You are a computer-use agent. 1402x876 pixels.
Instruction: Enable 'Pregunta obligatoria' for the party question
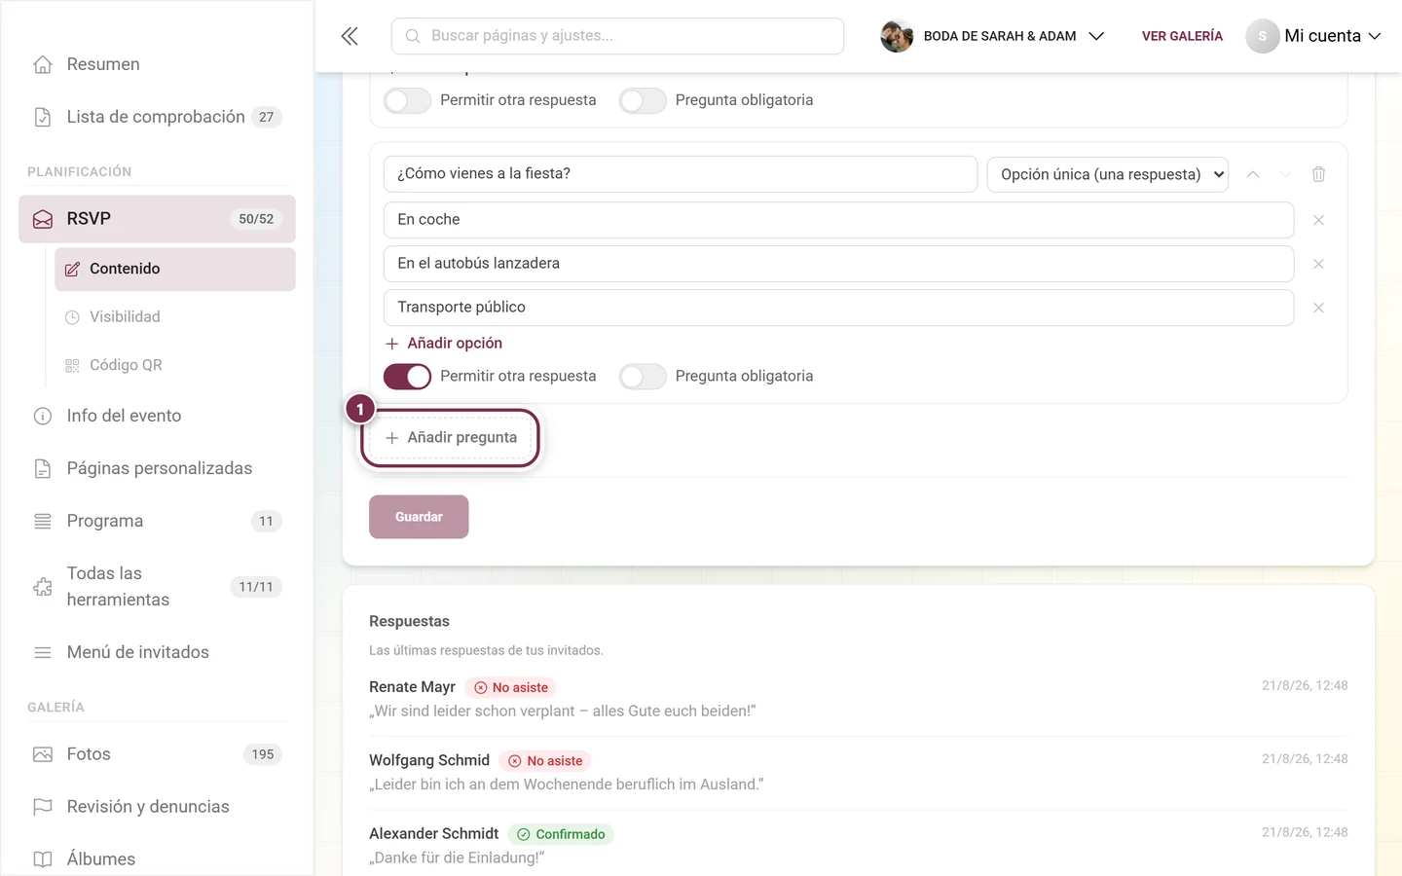pyautogui.click(x=643, y=377)
